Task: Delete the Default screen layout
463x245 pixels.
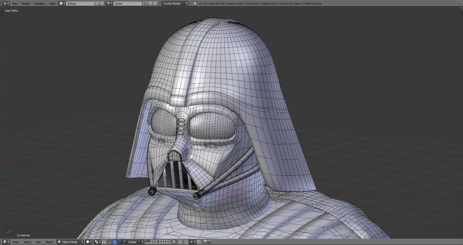Action: (102, 3)
